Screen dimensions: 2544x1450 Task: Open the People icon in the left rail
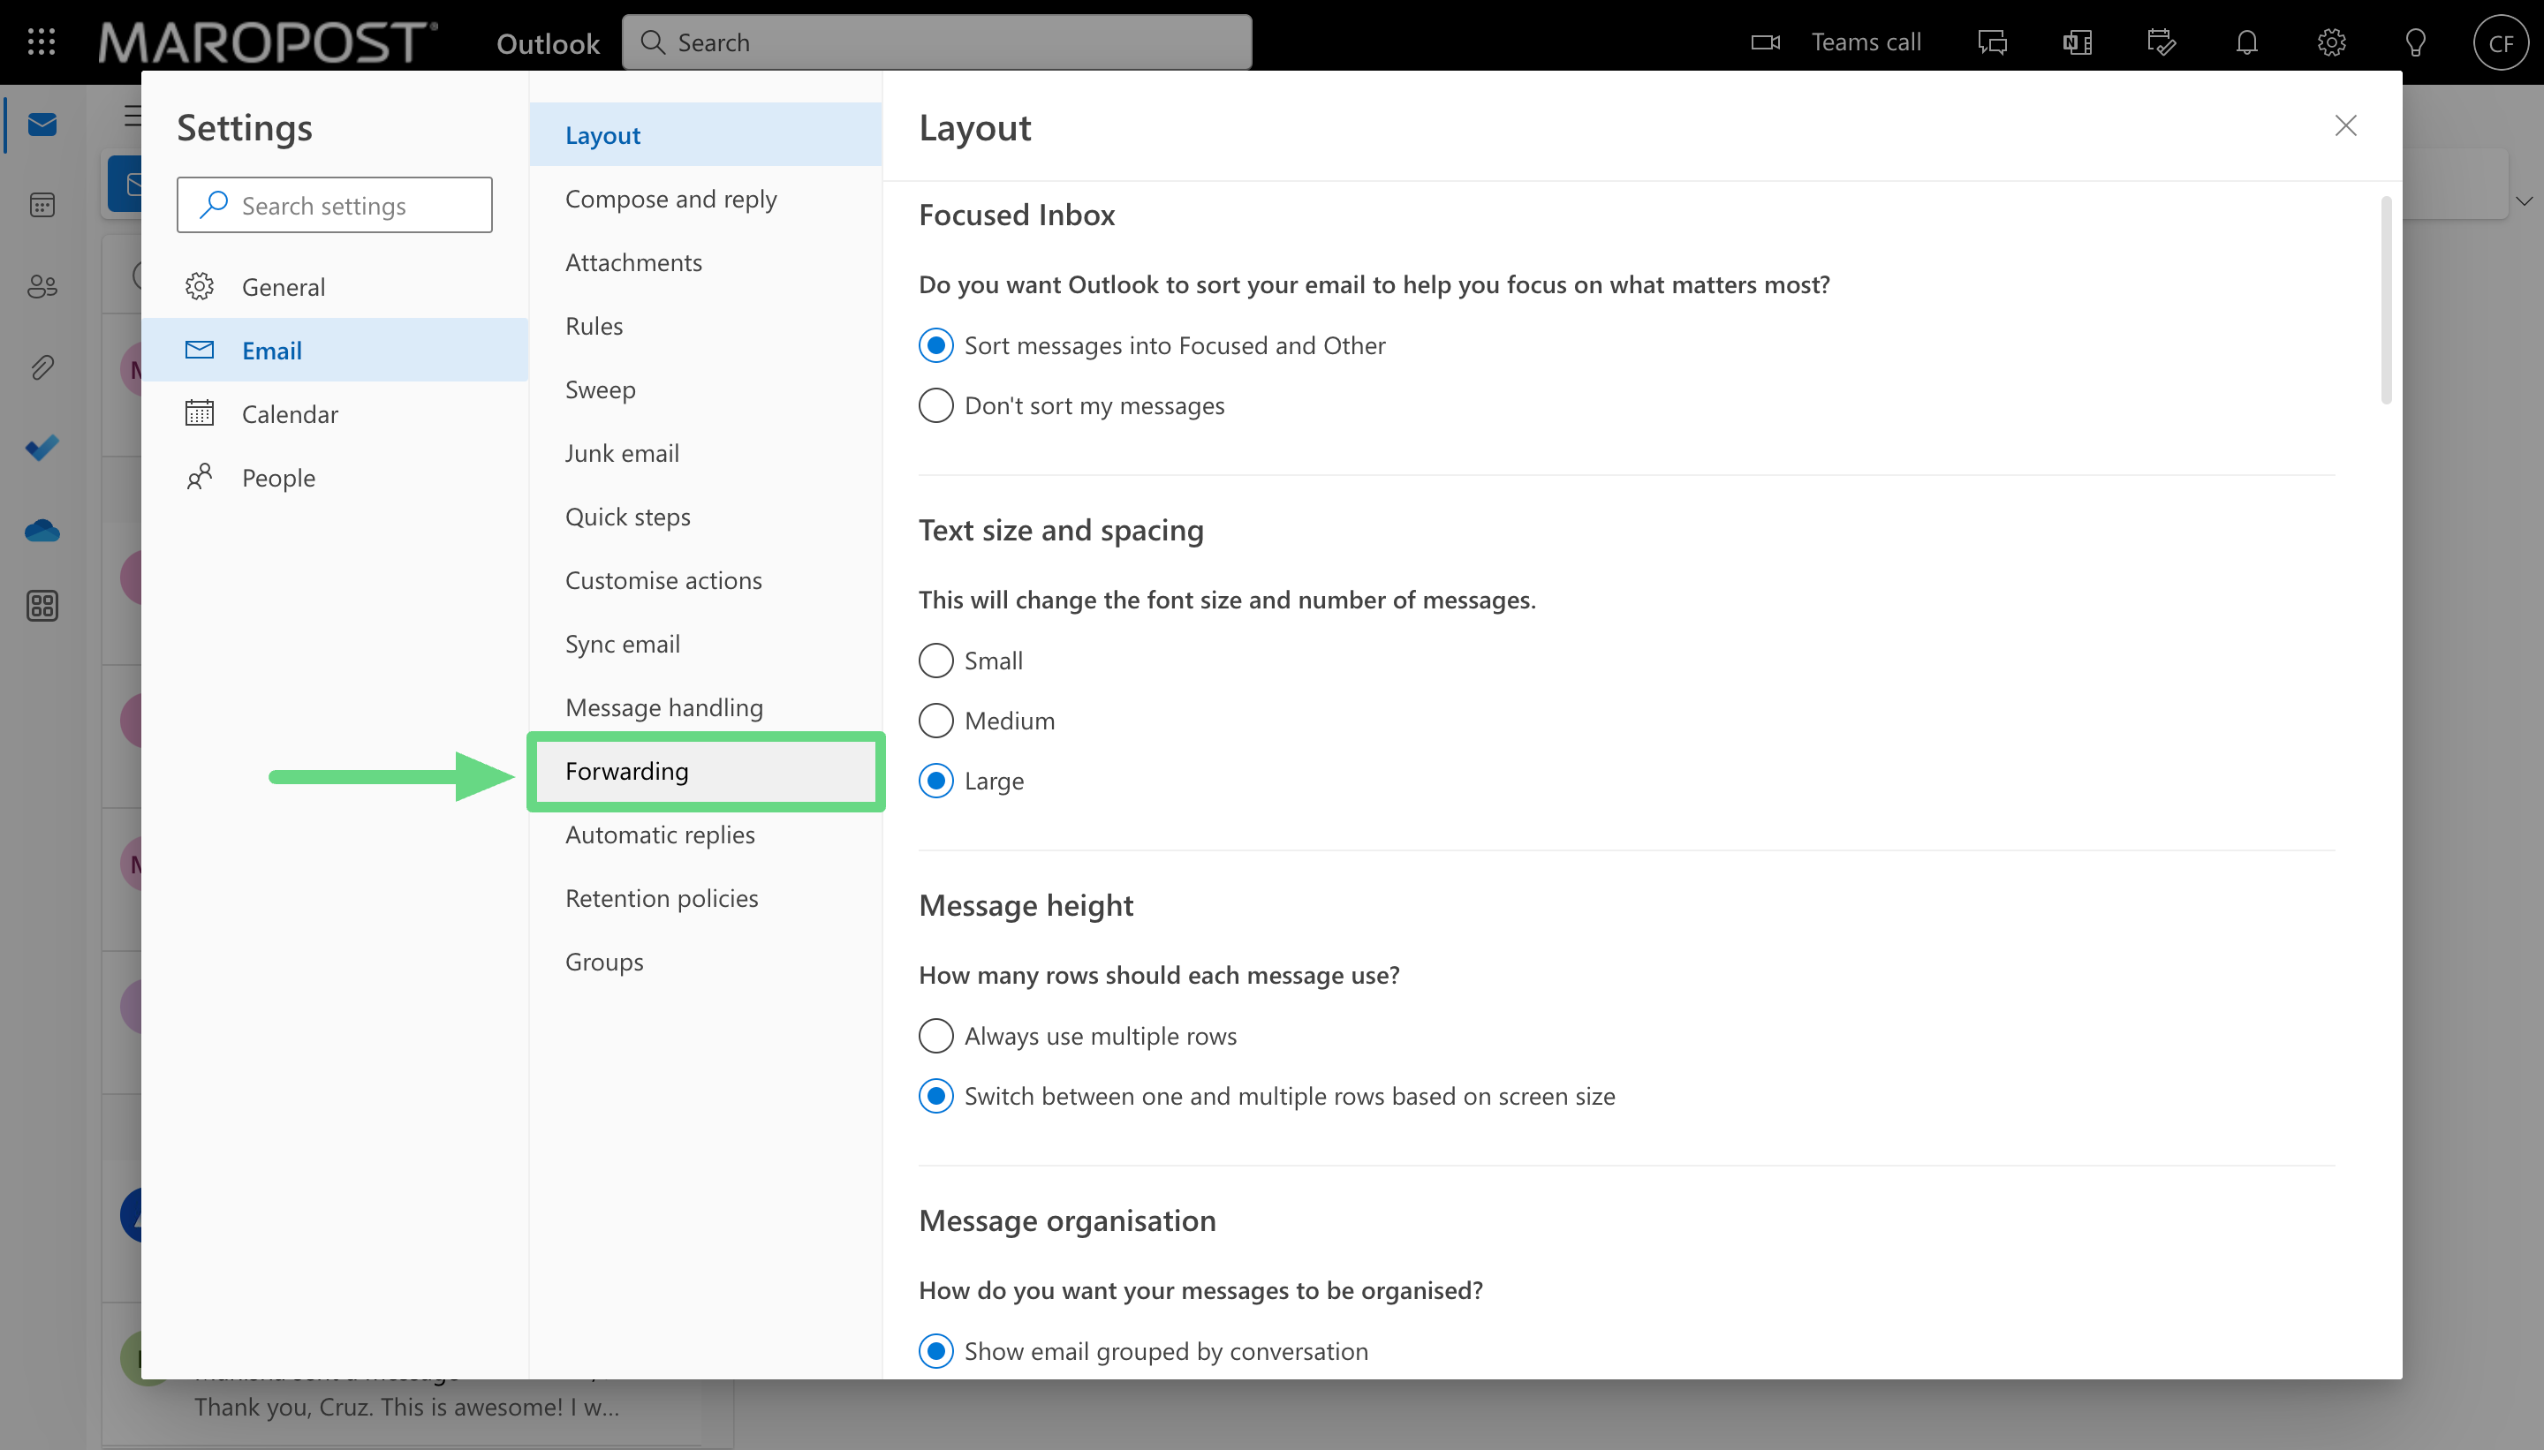[42, 287]
